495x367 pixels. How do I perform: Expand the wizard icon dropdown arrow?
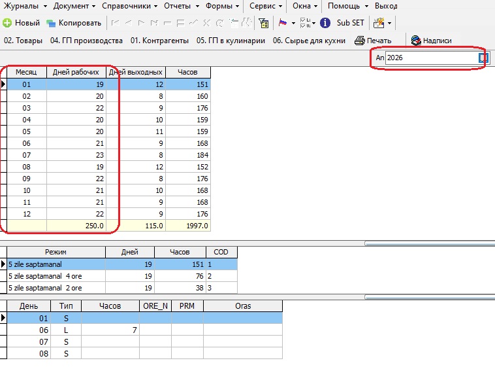click(x=389, y=23)
